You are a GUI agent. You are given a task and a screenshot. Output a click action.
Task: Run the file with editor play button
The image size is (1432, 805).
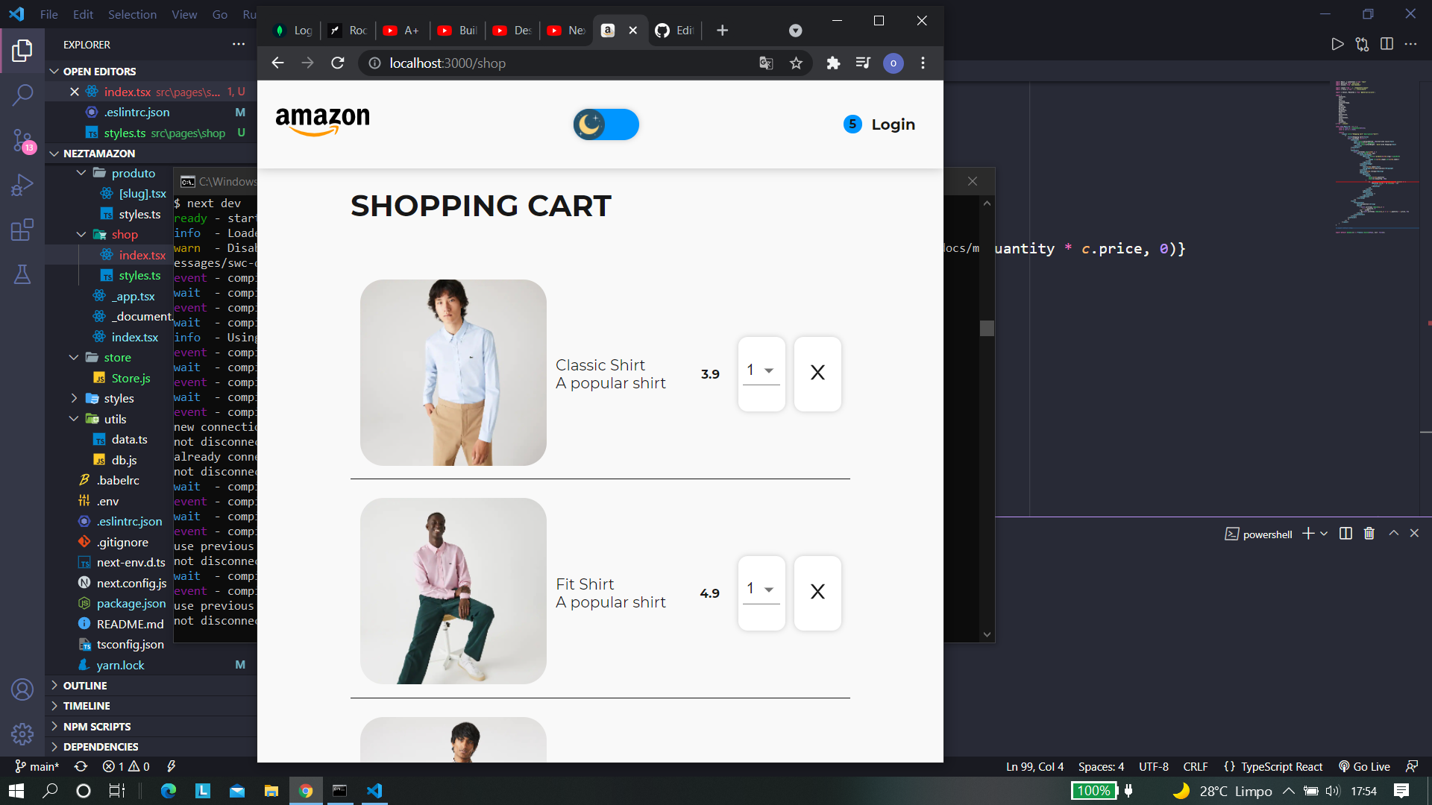1337,44
